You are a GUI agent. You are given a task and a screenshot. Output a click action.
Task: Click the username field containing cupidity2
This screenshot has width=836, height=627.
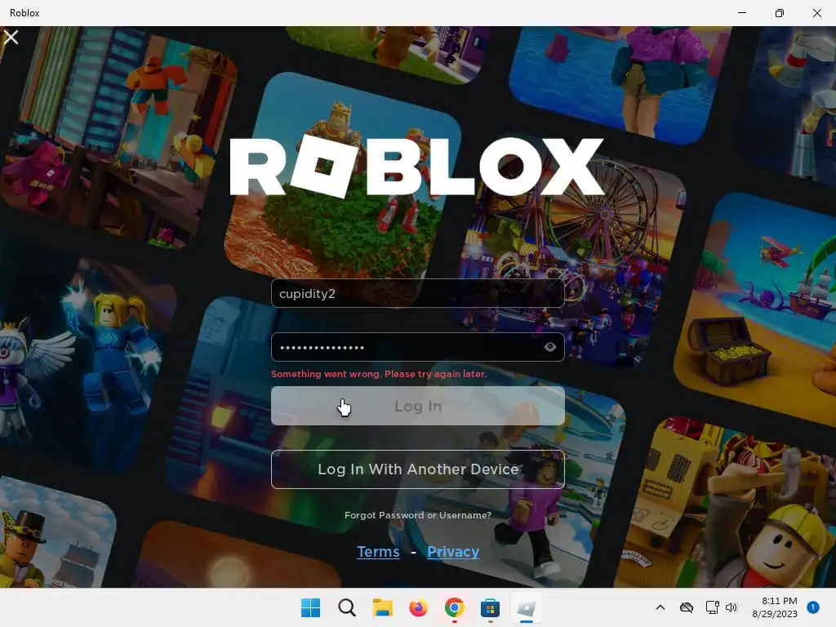pyautogui.click(x=417, y=293)
